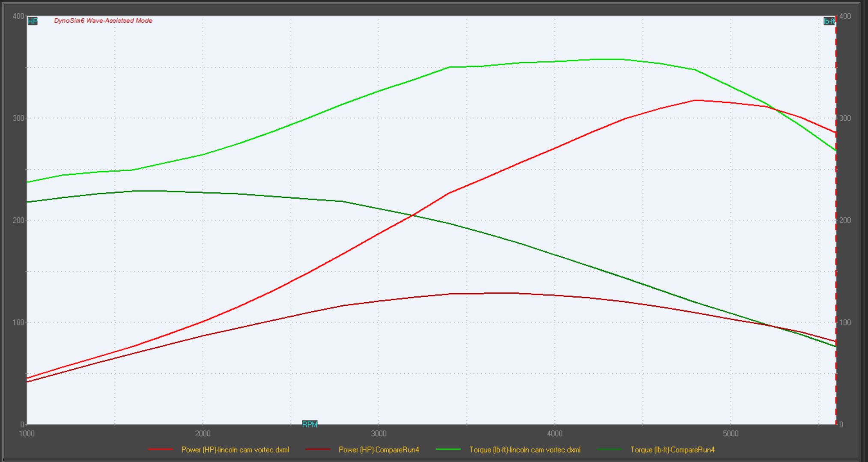The image size is (868, 462).
Task: Click the 1000 tick on the RPM axis
Action: point(27,433)
